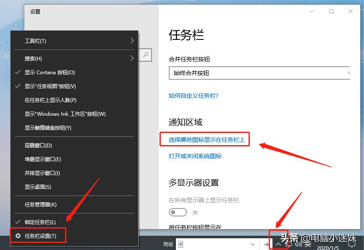
Task: Expand the 工具栏 submenu
Action: pyautogui.click(x=33, y=41)
